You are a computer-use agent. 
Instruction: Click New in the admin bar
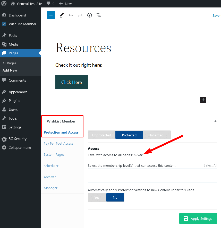pos(68,4)
